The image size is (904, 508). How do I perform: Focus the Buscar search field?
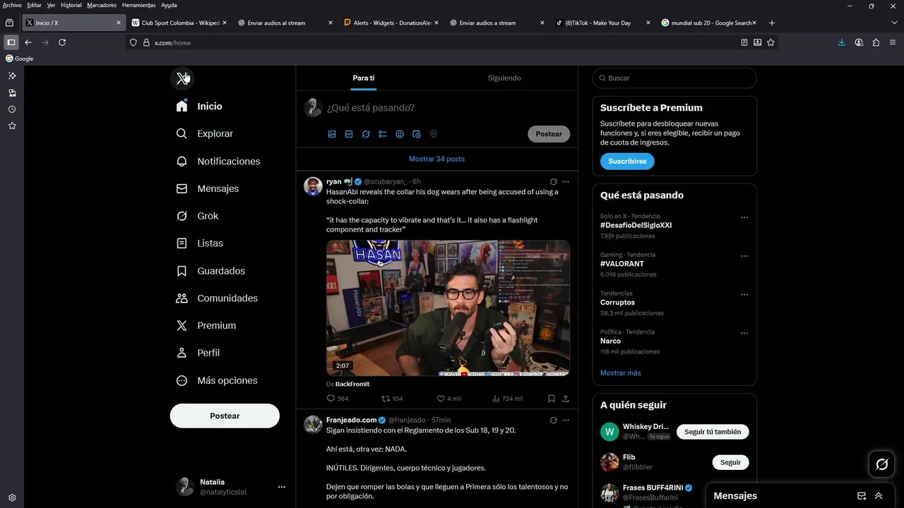coord(674,78)
